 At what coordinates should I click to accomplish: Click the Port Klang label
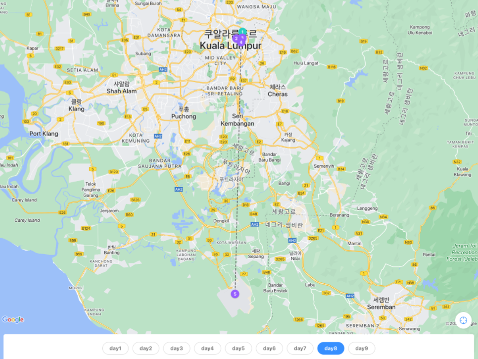coord(44,134)
